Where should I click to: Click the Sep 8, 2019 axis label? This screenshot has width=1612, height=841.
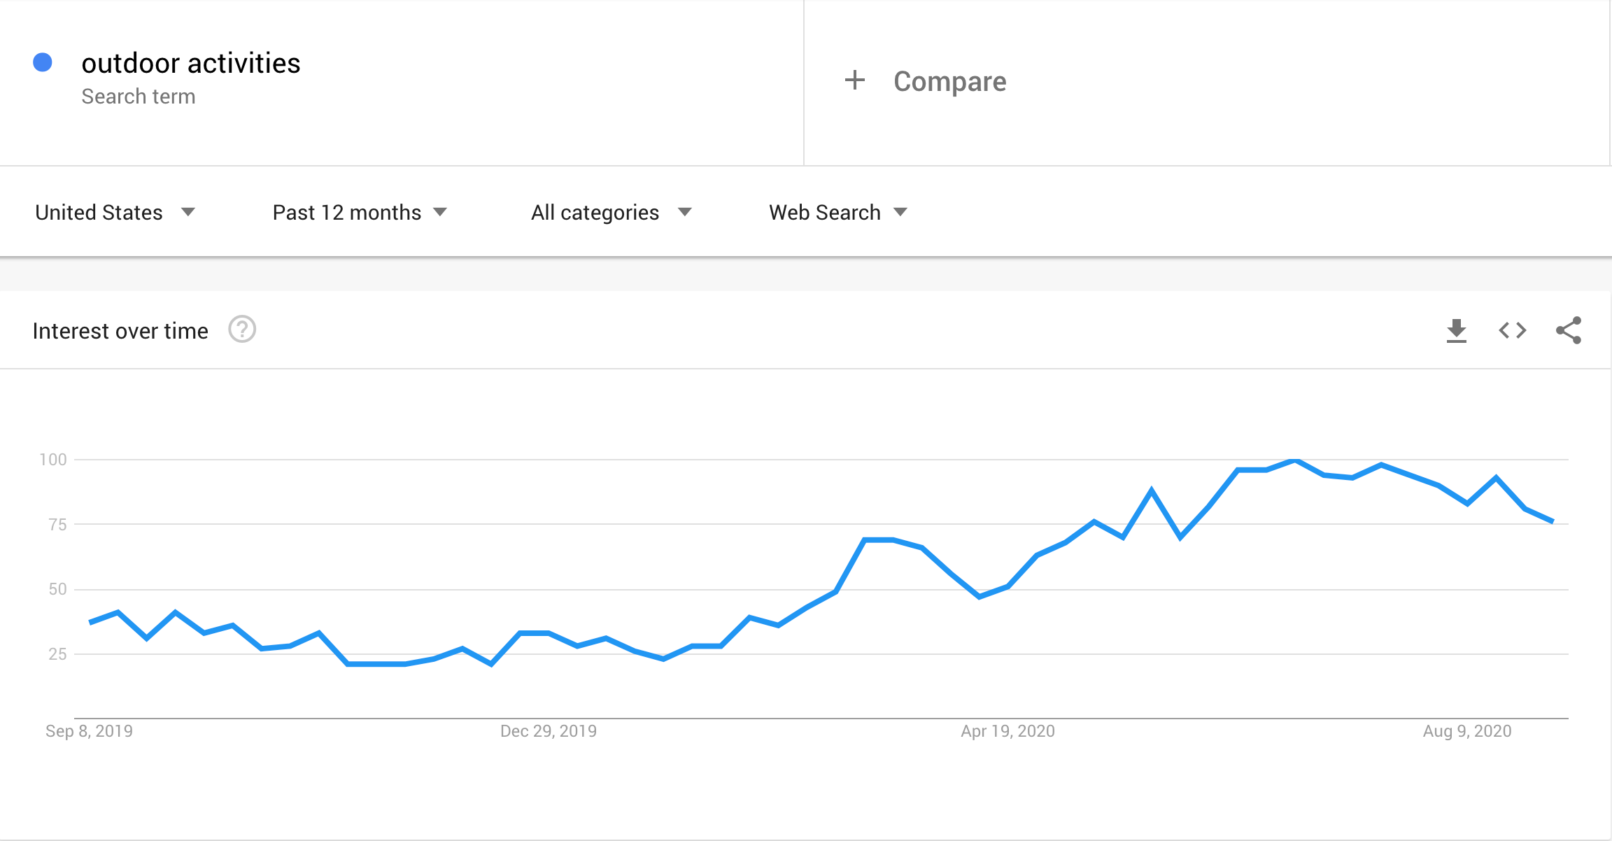(x=89, y=731)
